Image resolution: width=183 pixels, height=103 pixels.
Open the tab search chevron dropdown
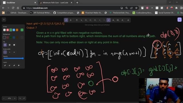click(170, 2)
